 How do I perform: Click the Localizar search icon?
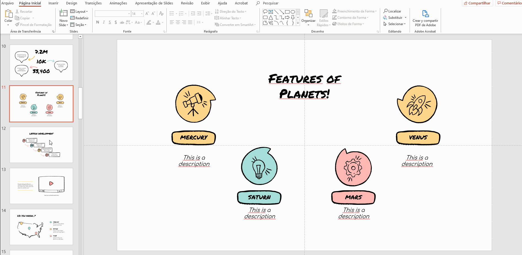[386, 11]
